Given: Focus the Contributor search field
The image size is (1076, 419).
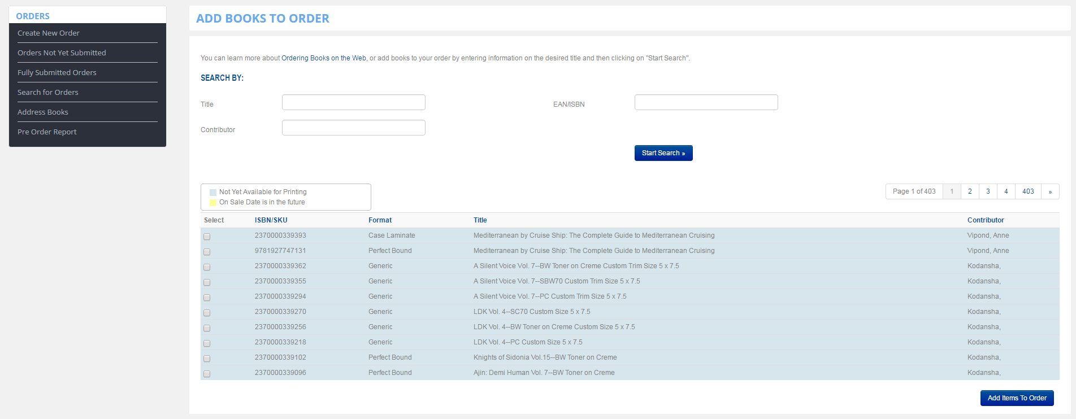Looking at the screenshot, I should (x=354, y=128).
